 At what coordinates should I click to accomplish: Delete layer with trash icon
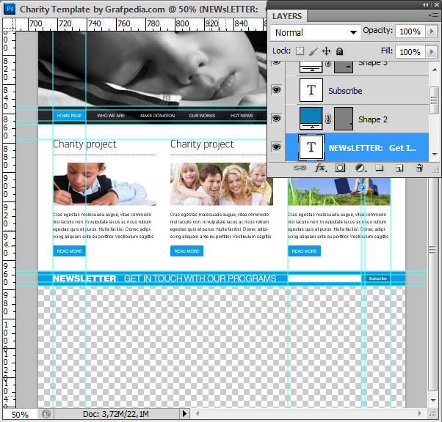pos(419,168)
